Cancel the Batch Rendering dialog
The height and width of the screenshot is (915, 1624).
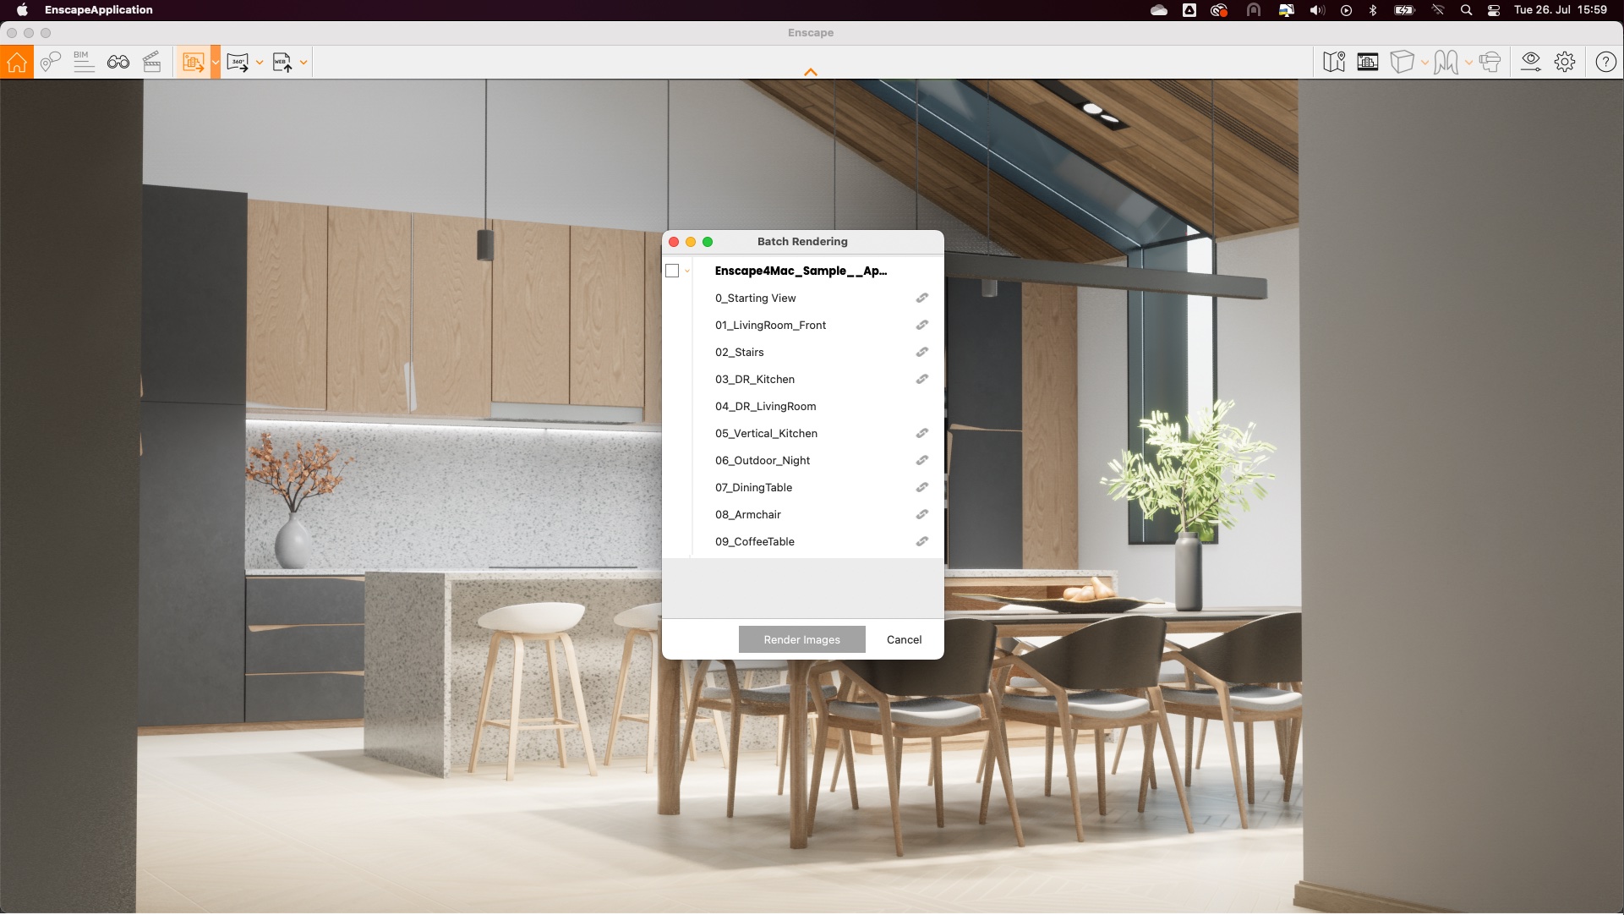(x=904, y=639)
